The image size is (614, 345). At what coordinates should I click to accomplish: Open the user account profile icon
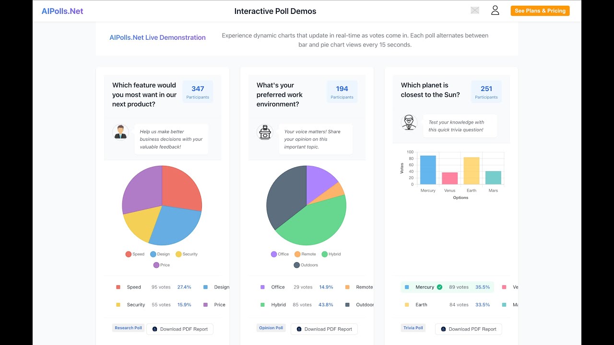495,11
